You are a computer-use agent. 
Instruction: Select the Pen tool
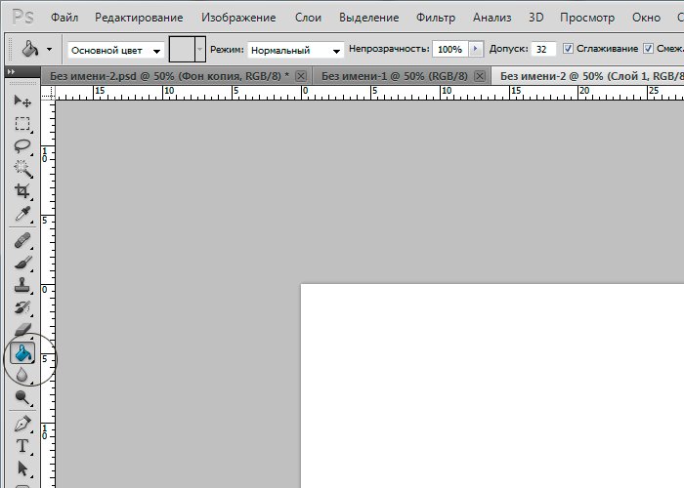pos(21,424)
